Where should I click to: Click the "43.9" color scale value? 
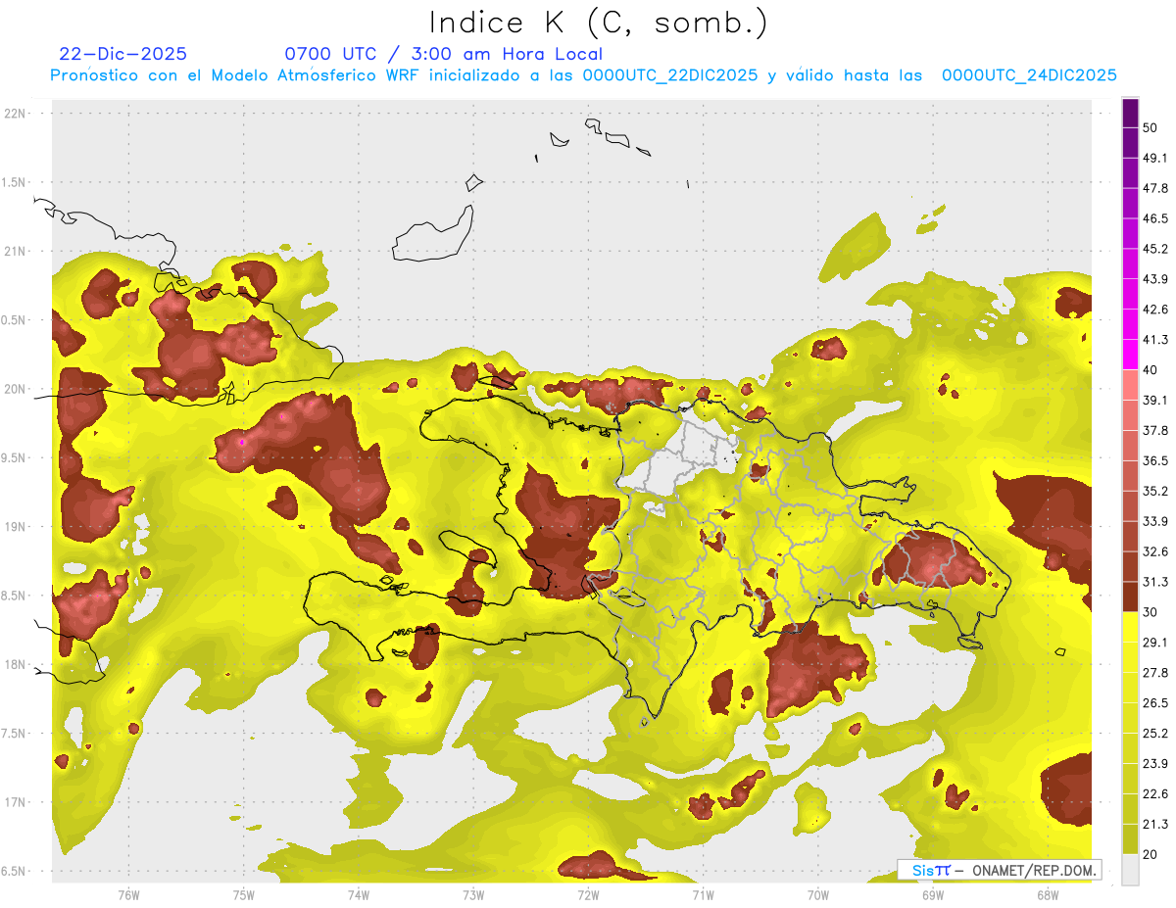pos(1155,279)
